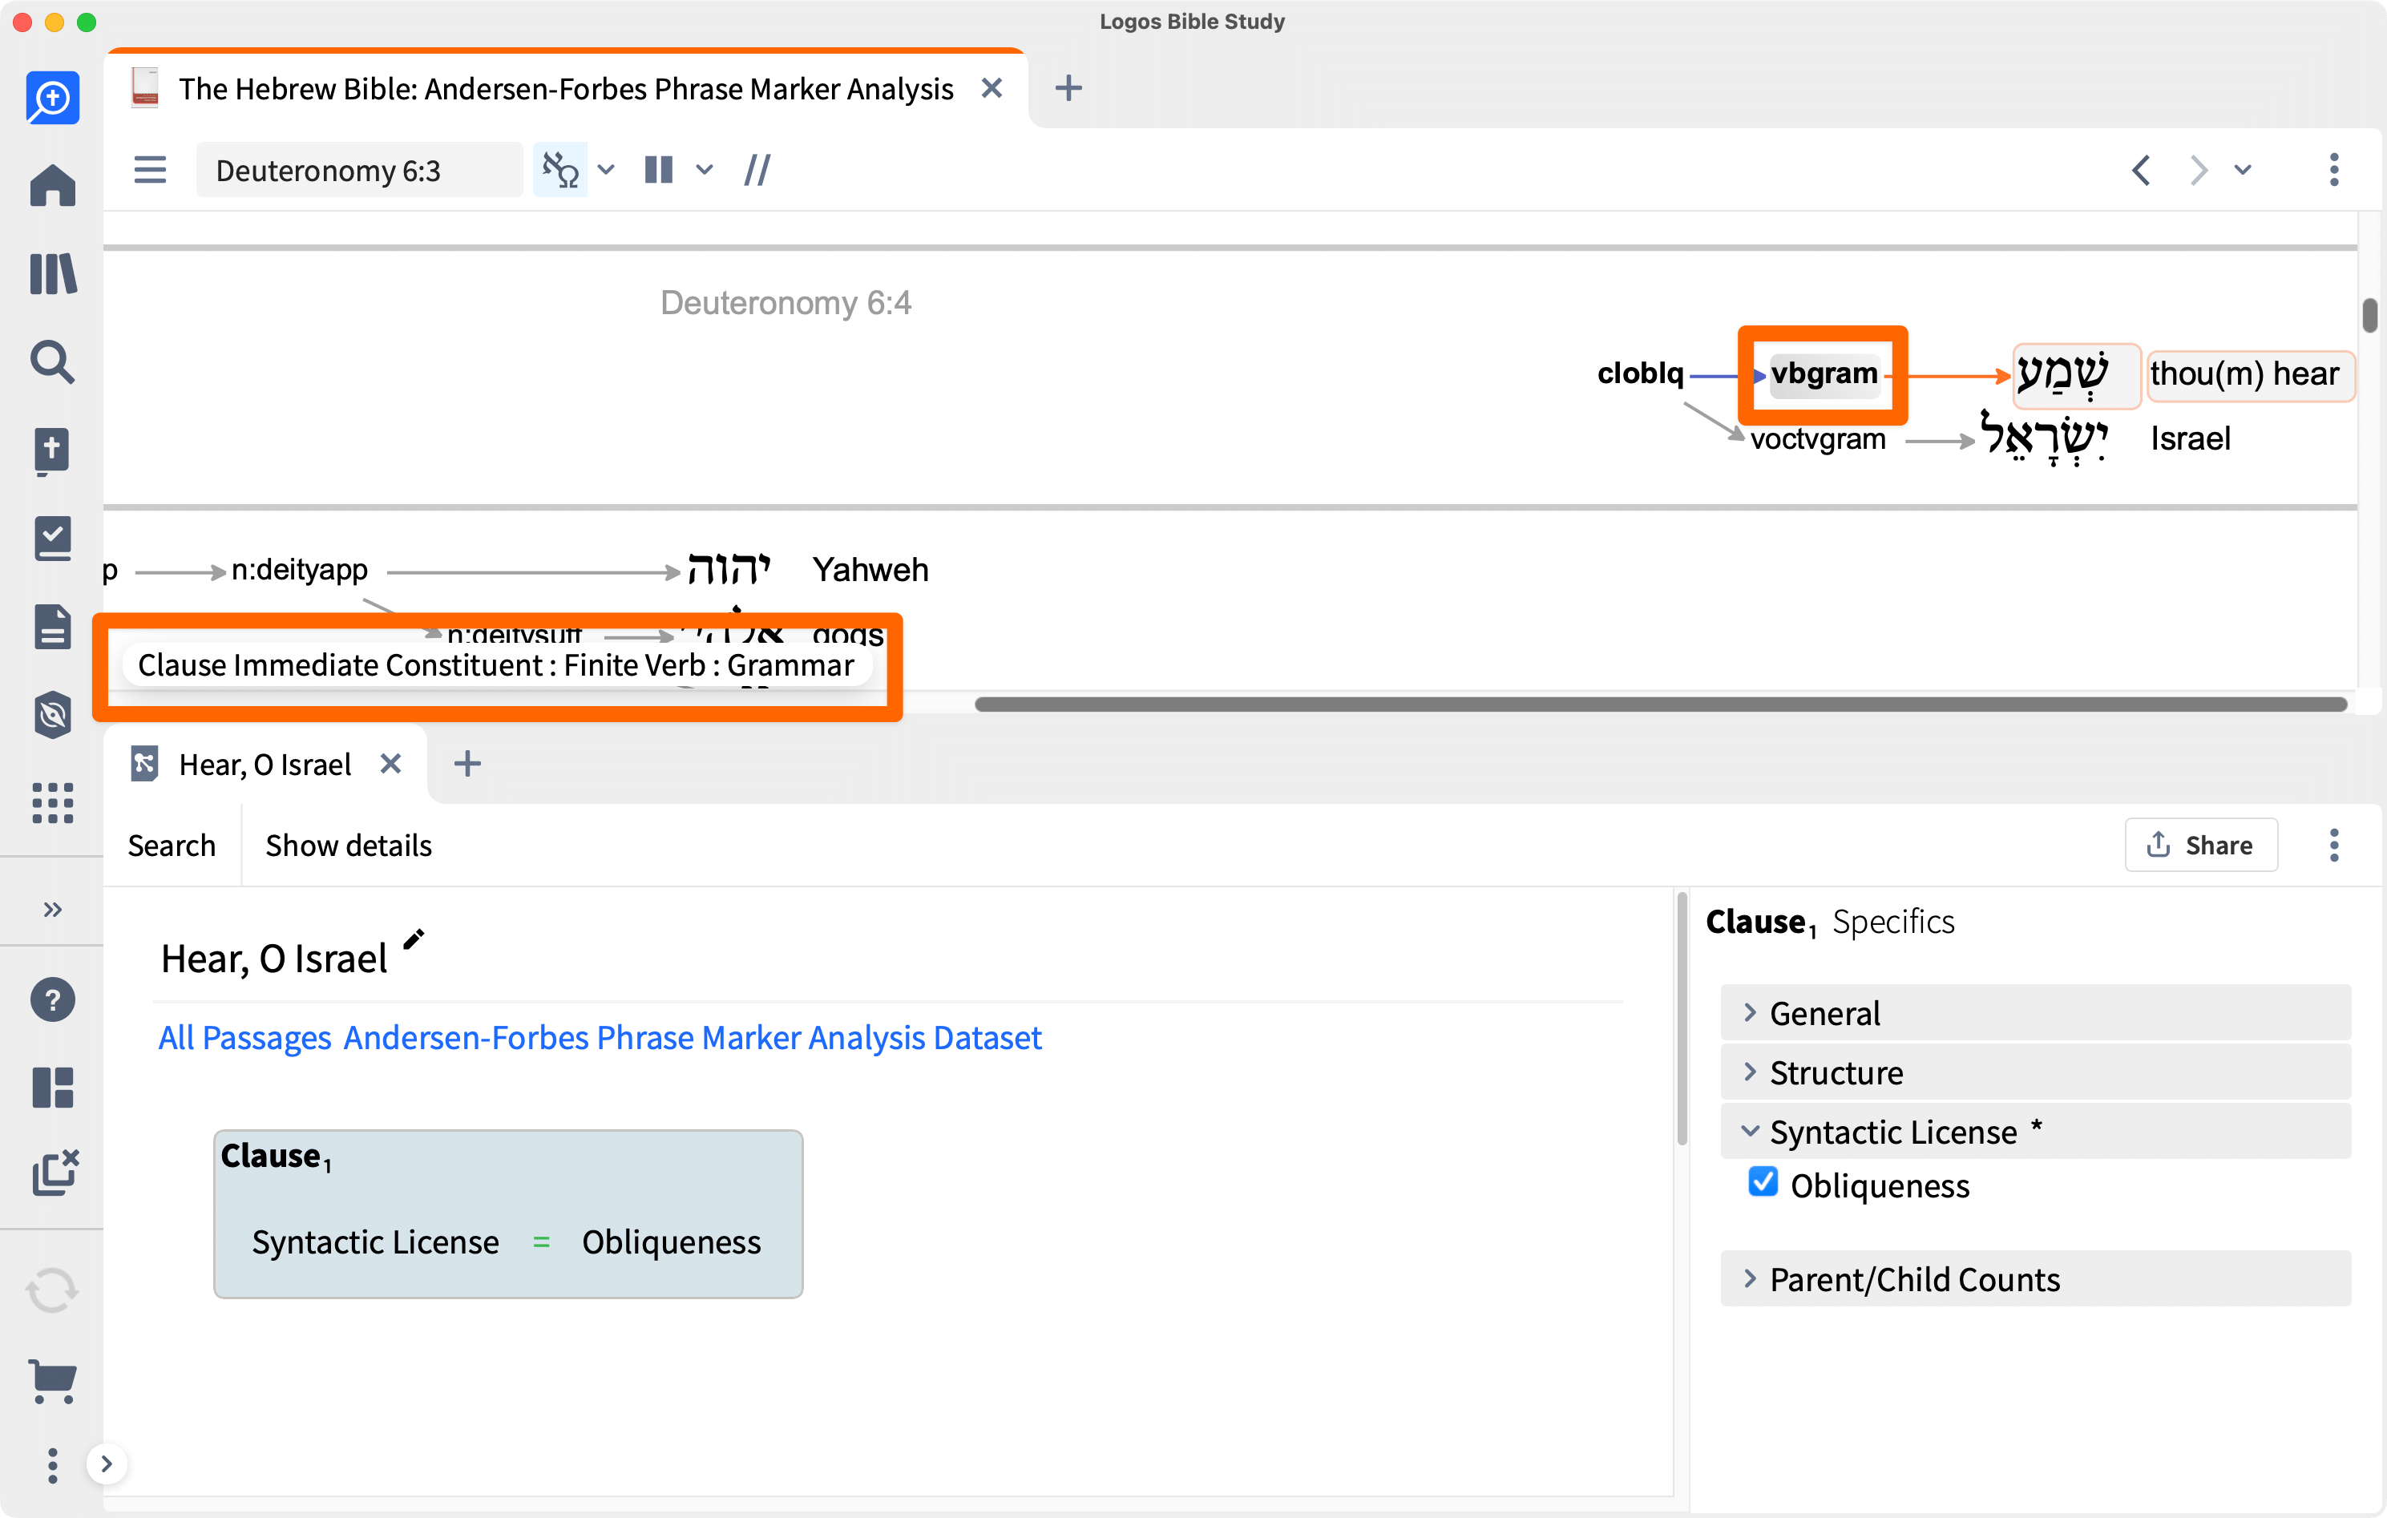The height and width of the screenshot is (1518, 2387).
Task: Navigate forward with the right arrow
Action: coord(2198,170)
